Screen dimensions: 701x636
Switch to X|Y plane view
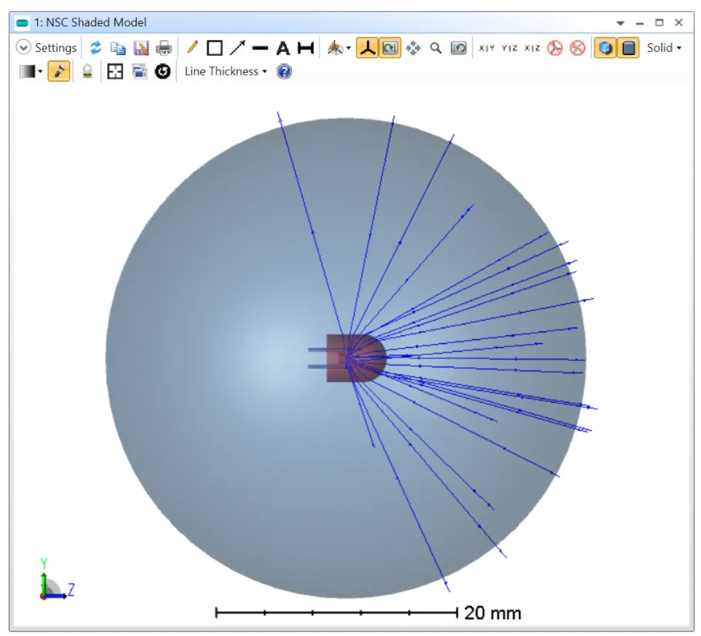click(x=486, y=48)
